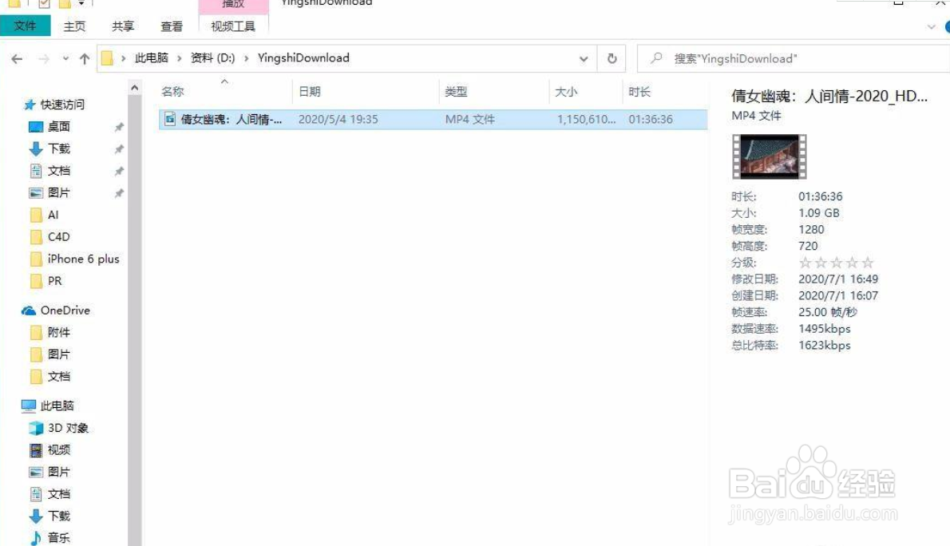Refresh the current folder
The height and width of the screenshot is (546, 950).
[612, 58]
